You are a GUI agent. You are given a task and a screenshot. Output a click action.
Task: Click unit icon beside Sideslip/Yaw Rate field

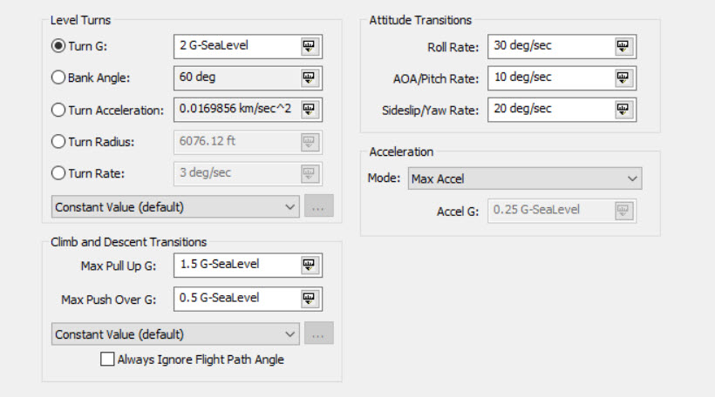[623, 110]
